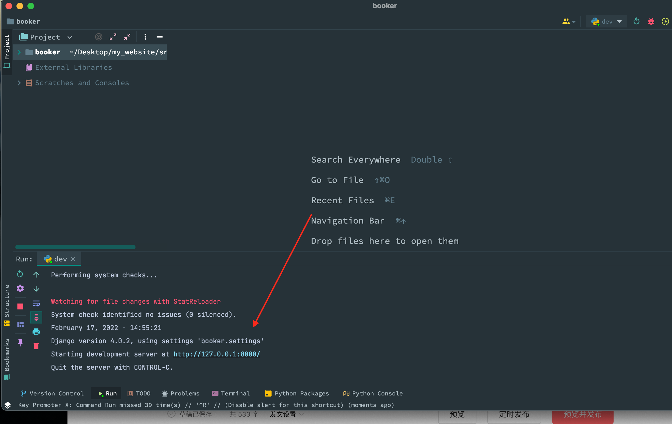Open the dev run configuration dropdown
The height and width of the screenshot is (424, 672).
coord(606,21)
